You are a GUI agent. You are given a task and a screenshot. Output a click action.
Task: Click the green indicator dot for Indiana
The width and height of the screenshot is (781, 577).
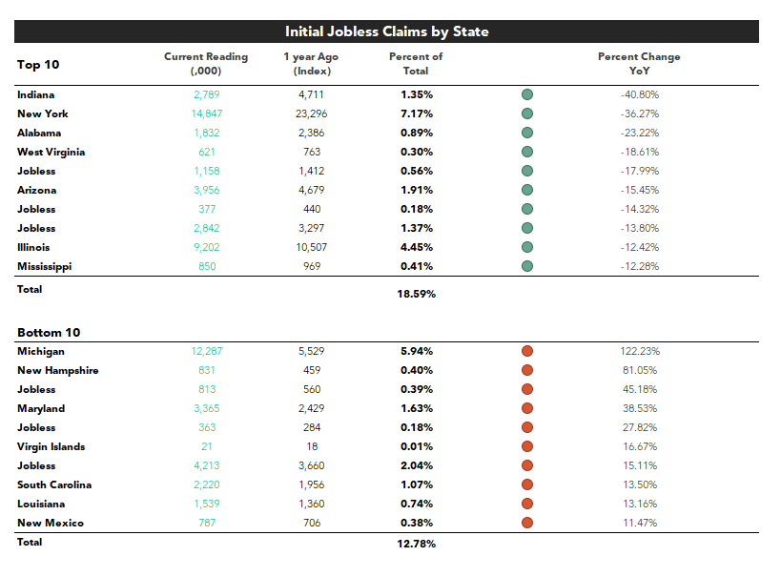tap(527, 94)
